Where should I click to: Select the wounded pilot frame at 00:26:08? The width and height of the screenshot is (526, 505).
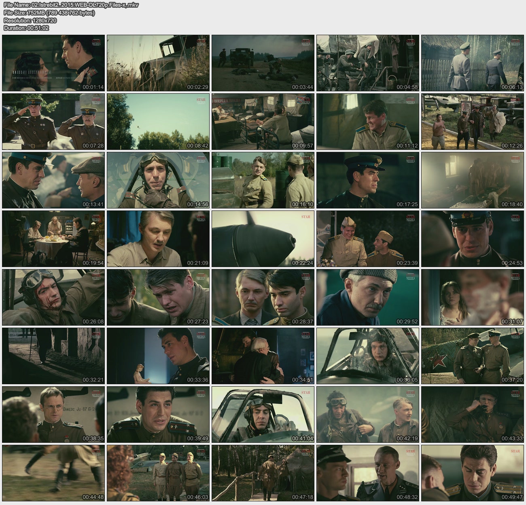53,297
